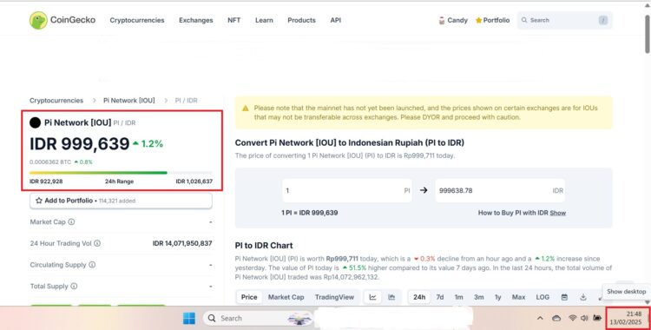Image resolution: width=651 pixels, height=330 pixels.
Task: Click the Circulating Supply info icon
Action: pos(92,265)
